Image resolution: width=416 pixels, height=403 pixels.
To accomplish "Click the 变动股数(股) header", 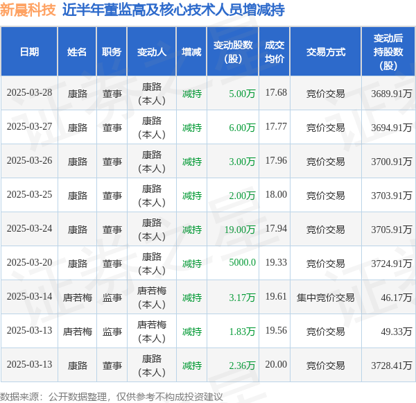I will [x=233, y=52].
